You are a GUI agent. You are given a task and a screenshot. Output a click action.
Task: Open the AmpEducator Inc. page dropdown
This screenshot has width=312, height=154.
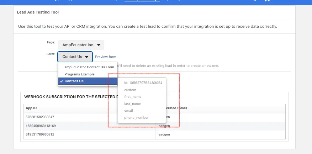click(x=81, y=45)
